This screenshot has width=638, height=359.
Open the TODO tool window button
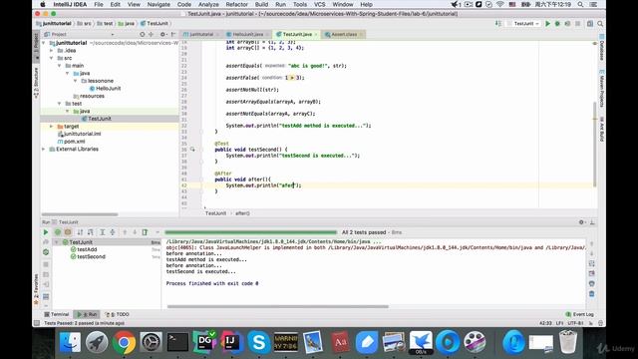click(x=118, y=315)
